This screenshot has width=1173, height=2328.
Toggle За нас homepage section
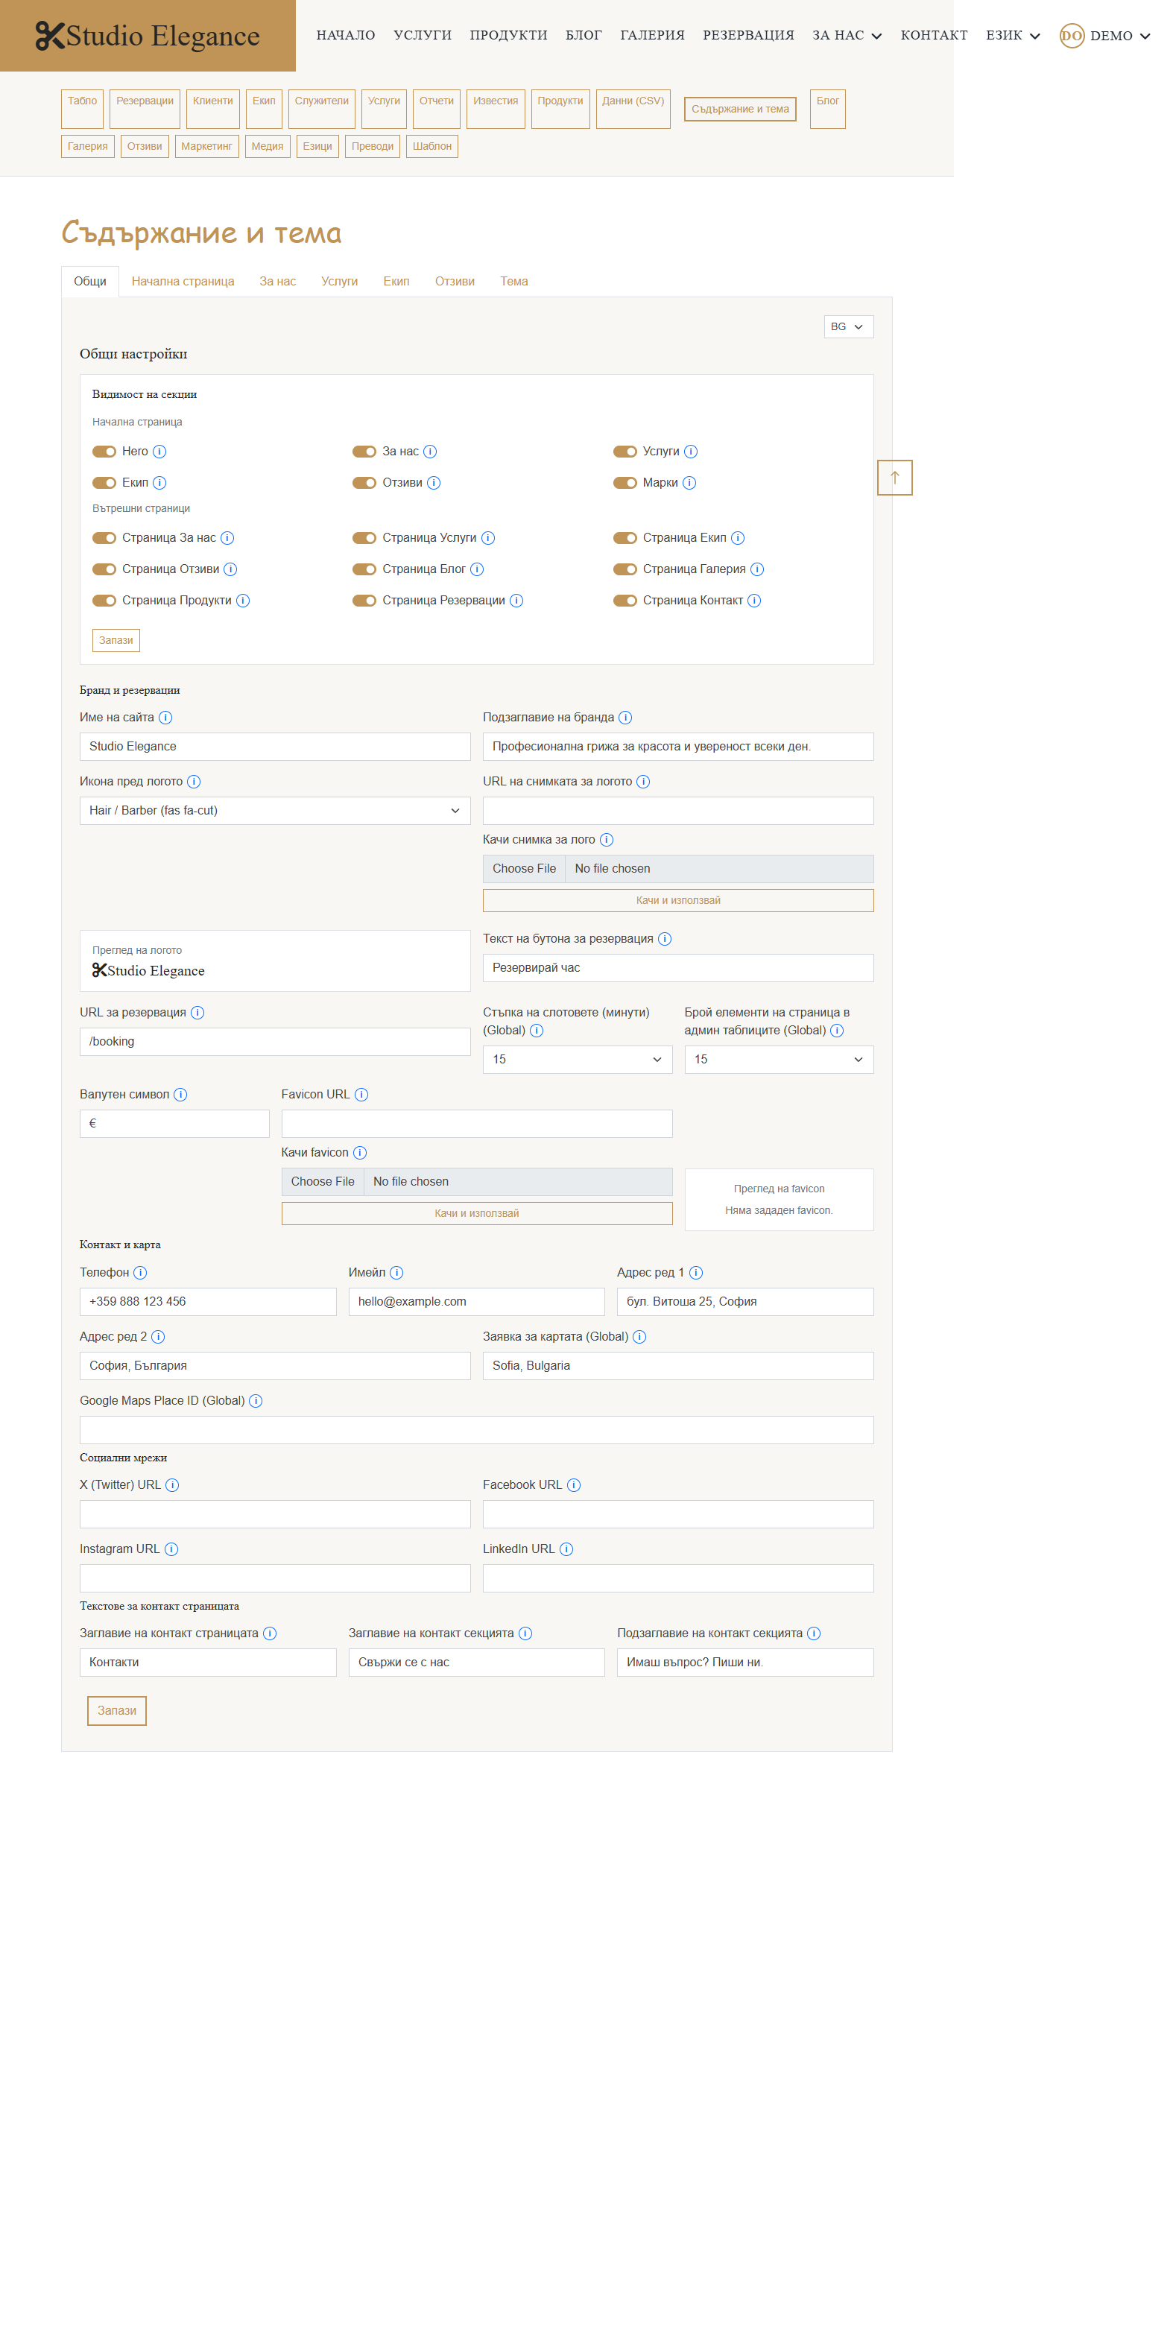tap(364, 451)
